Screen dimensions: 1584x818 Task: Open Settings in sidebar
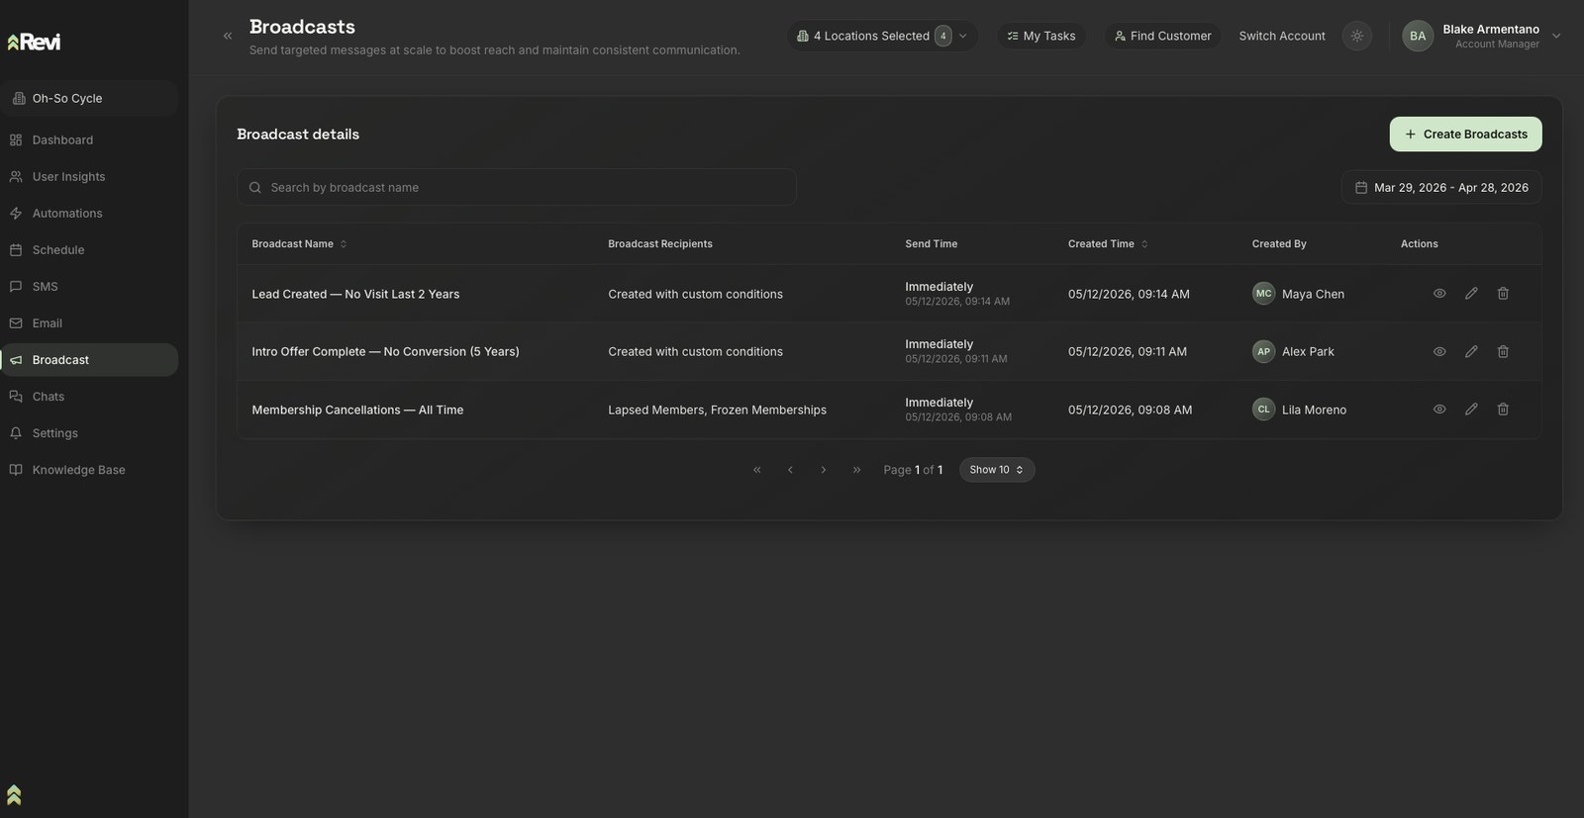point(89,433)
